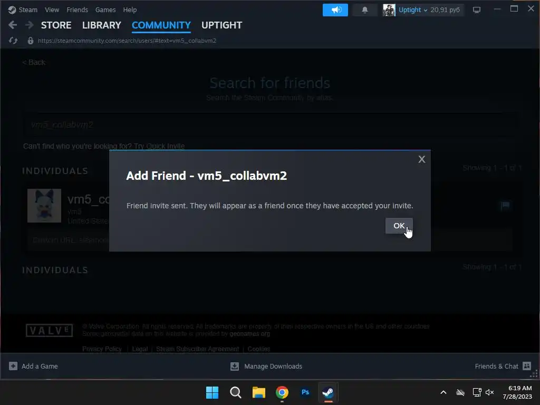Open network settings tray icon
The height and width of the screenshot is (405, 540).
pos(477,392)
